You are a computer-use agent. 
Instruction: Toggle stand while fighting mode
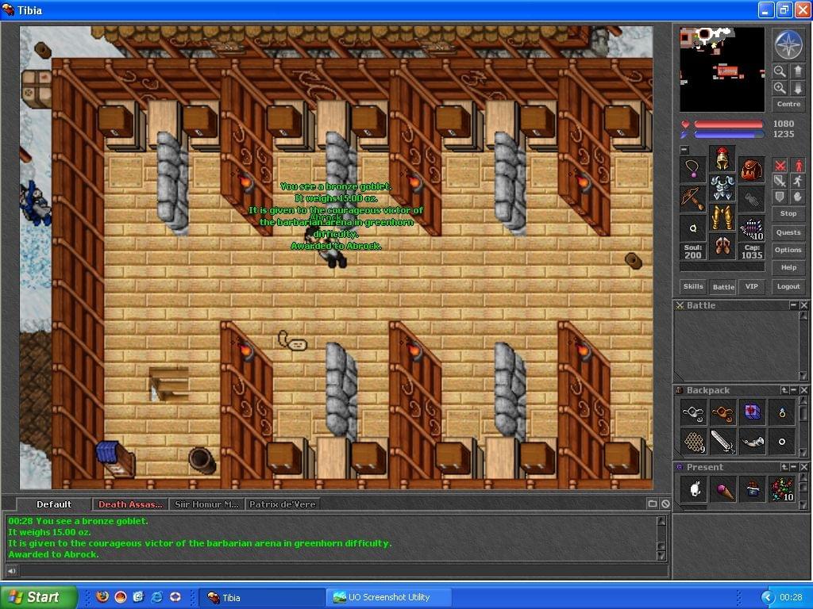pos(797,165)
